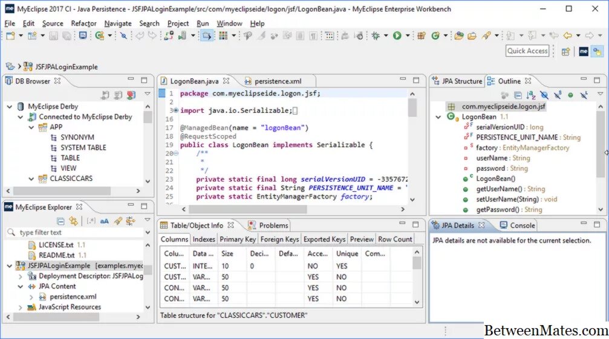Select the Row Count tab
The height and width of the screenshot is (339, 609).
pos(395,239)
